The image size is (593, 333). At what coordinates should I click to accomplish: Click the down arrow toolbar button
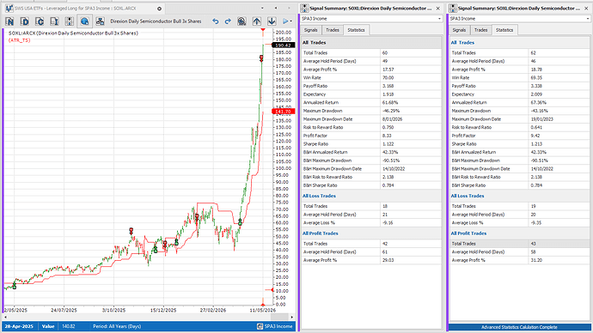point(272,21)
